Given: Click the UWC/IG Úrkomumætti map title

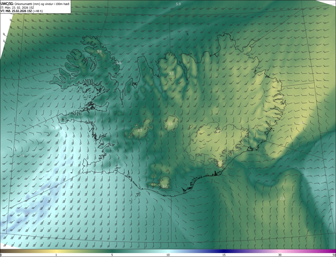Looking at the screenshot, I should click(x=35, y=4).
